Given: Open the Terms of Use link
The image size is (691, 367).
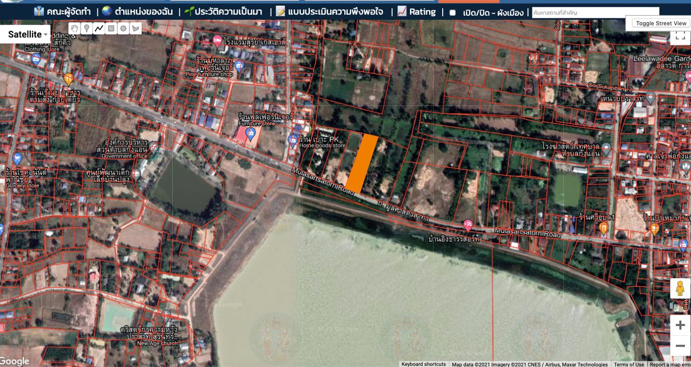Looking at the screenshot, I should 629,364.
